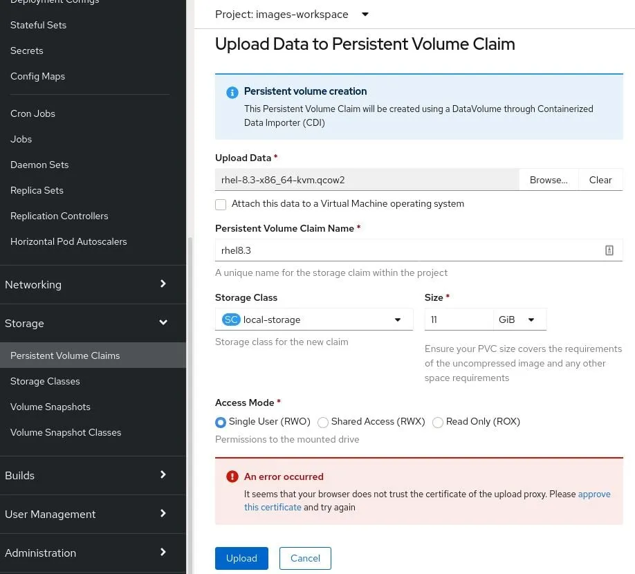This screenshot has height=574, width=635.
Task: Select Read Only (ROX) access mode
Action: coord(438,422)
